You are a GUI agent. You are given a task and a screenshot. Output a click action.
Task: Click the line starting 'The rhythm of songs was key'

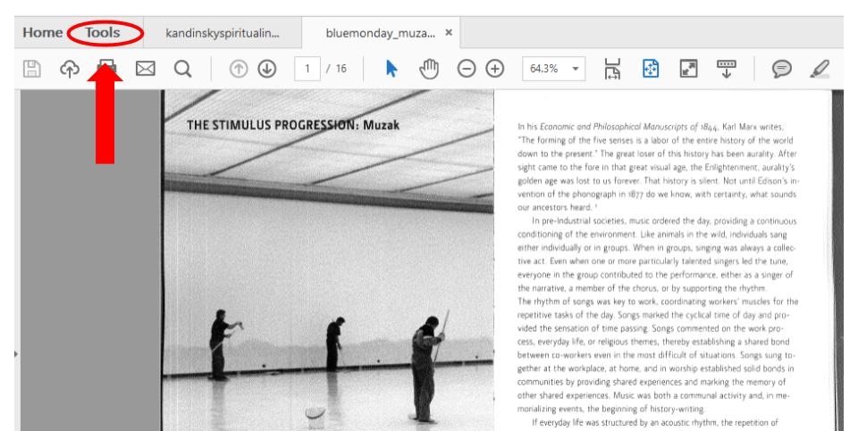658,301
